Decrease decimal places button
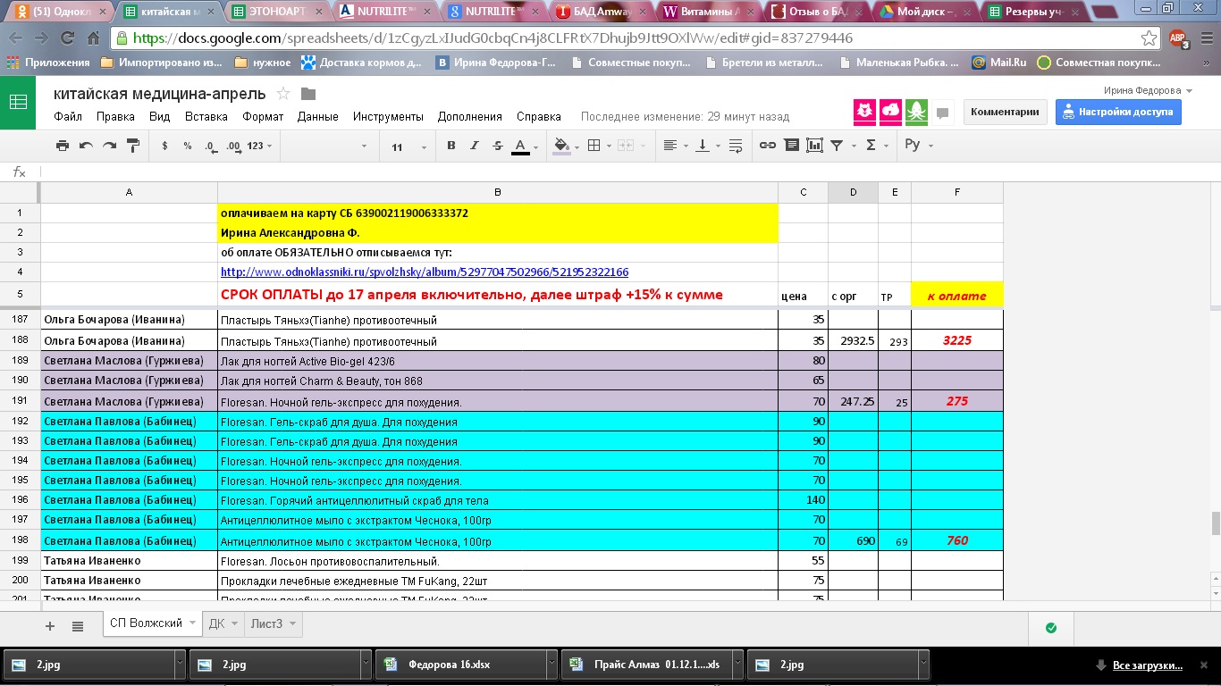This screenshot has height=686, width=1221. tap(210, 146)
